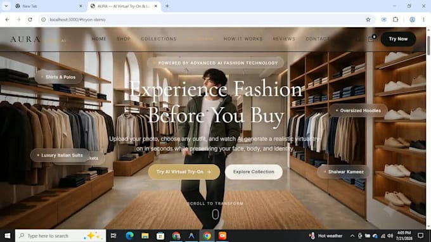Image resolution: width=431 pixels, height=242 pixels.
Task: Click the Explore Collection button
Action: tap(254, 172)
